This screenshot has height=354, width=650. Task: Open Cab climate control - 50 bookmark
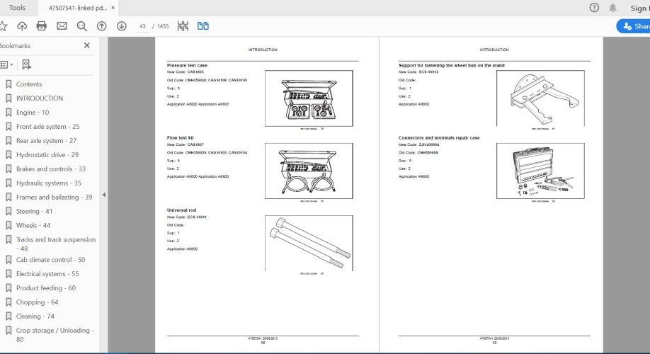(50, 260)
